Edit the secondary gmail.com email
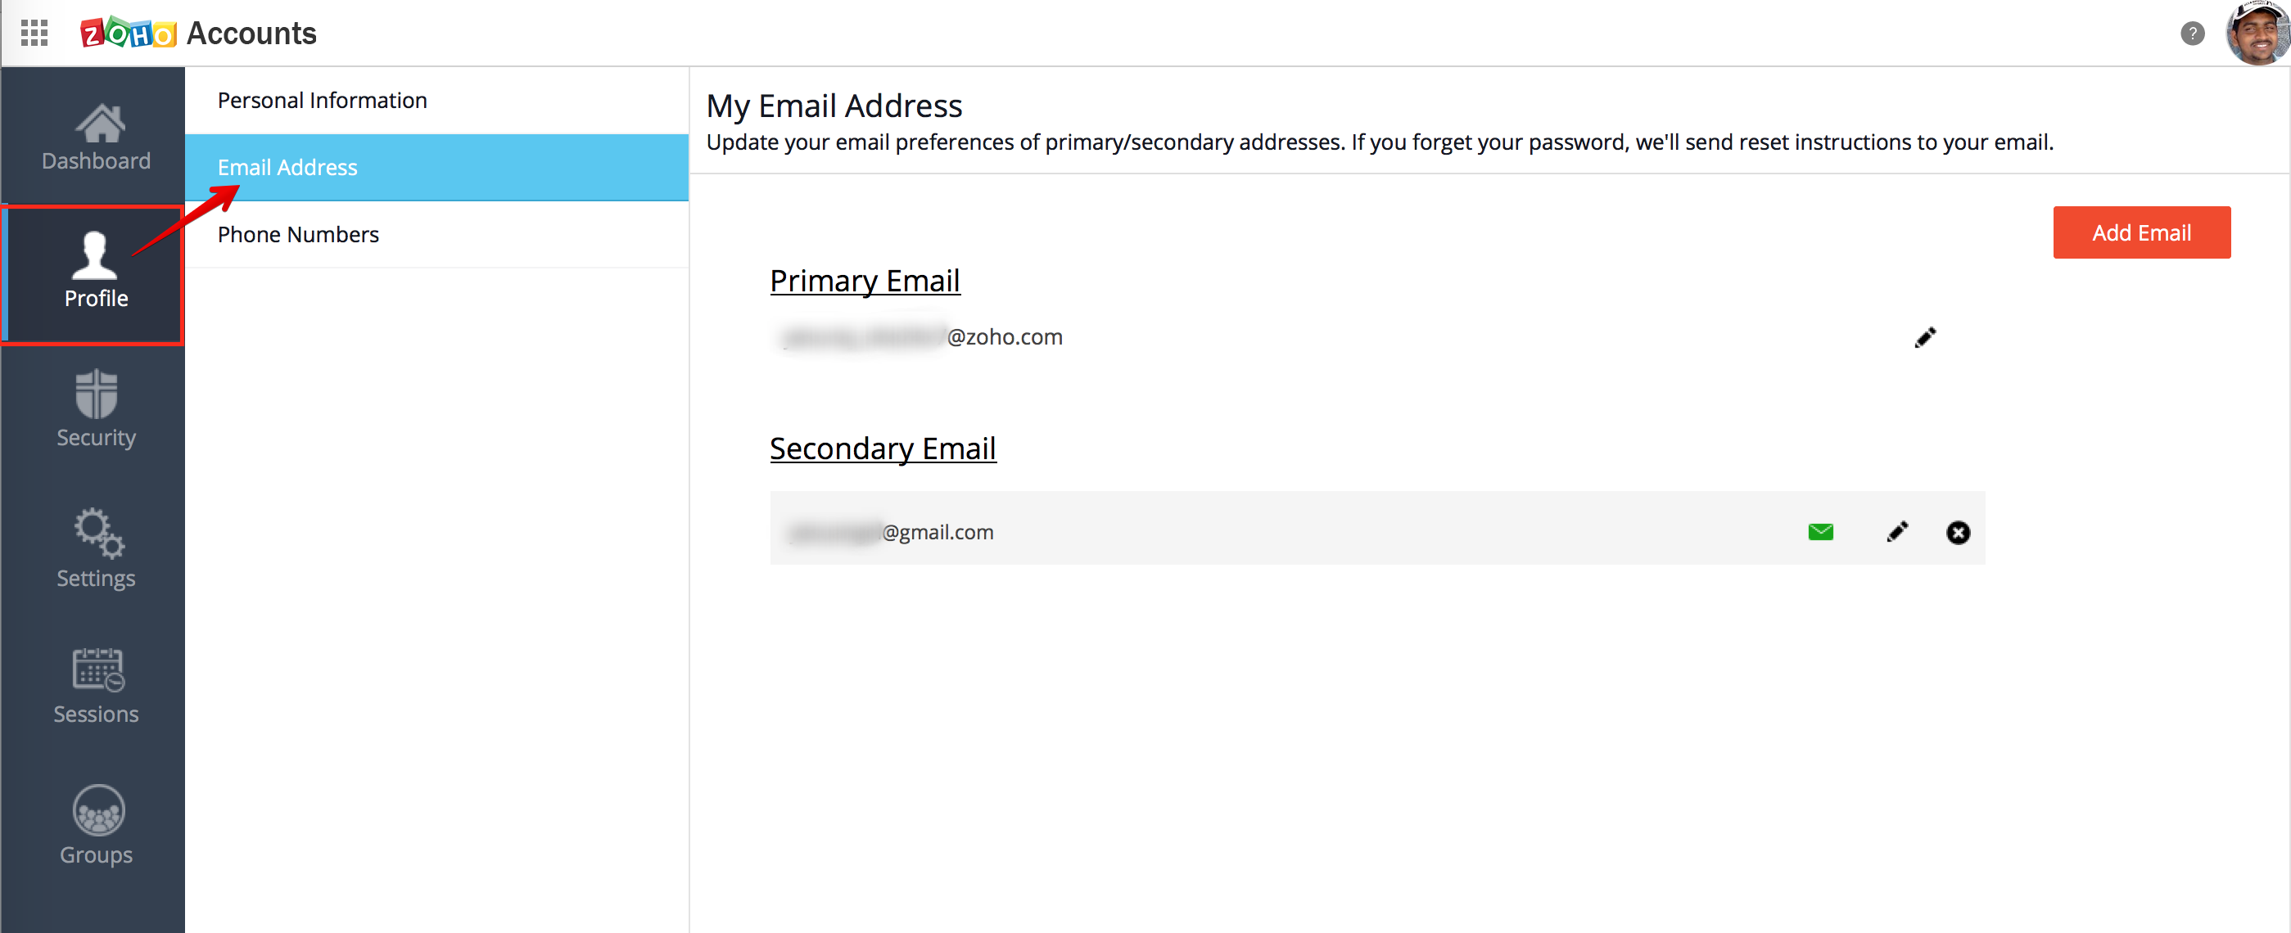 click(x=1897, y=532)
